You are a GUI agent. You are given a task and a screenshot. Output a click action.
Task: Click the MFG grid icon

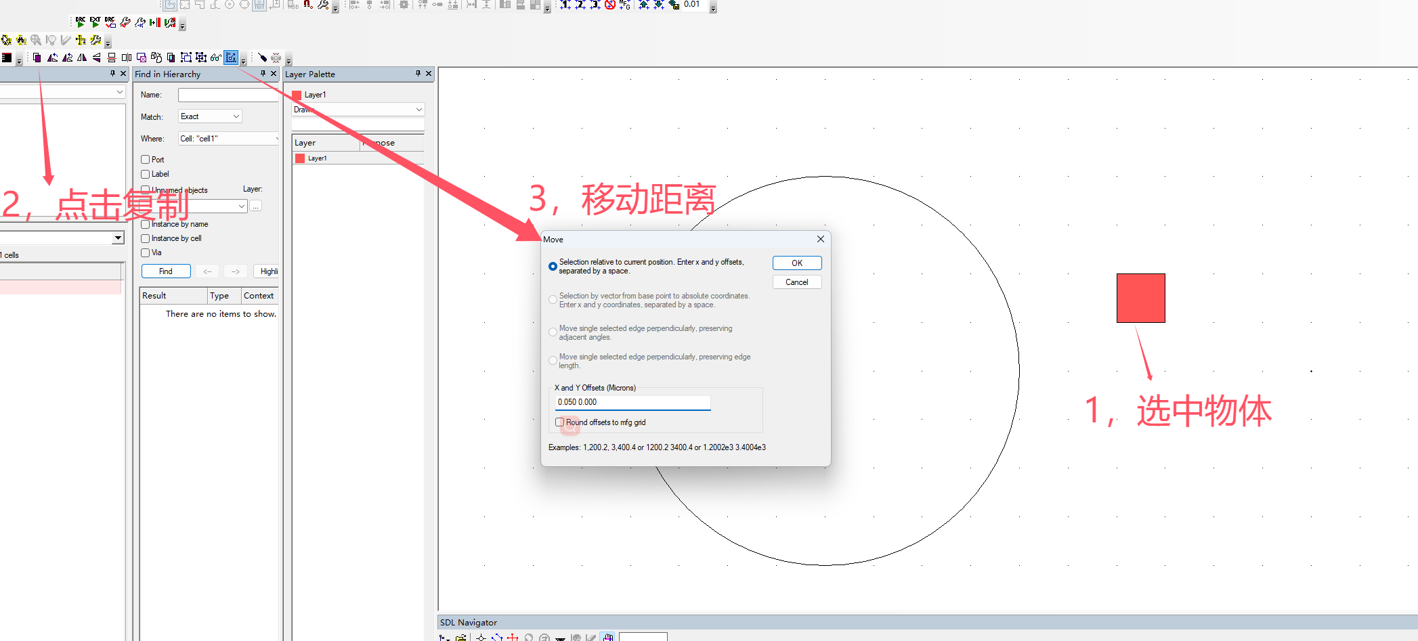pos(624,5)
